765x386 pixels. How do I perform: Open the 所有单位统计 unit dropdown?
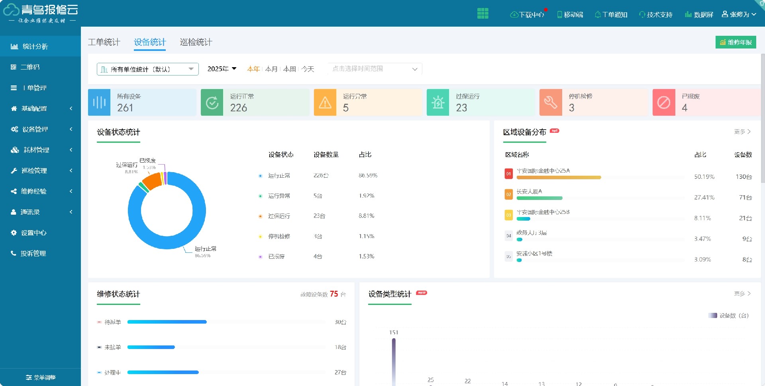pos(147,69)
